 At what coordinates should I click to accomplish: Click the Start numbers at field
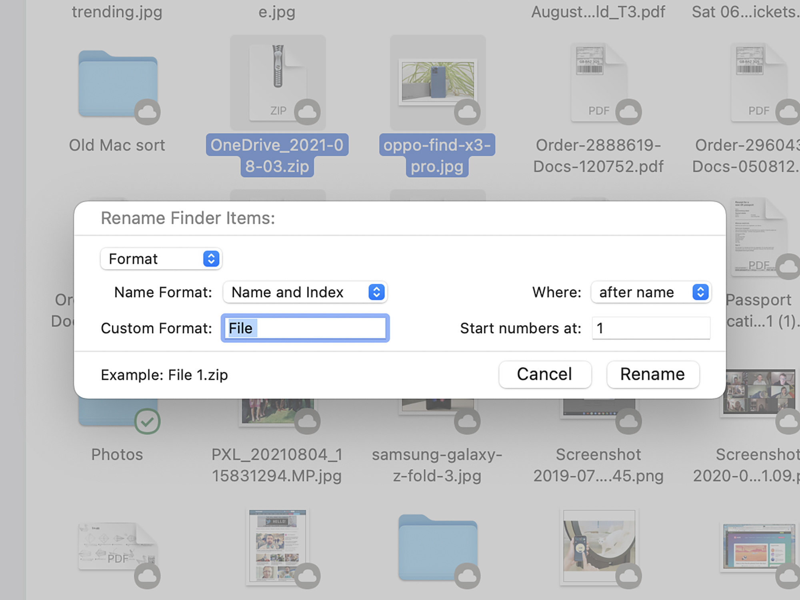(x=650, y=328)
